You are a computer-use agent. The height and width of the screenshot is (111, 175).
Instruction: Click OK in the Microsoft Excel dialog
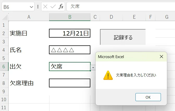coord(148,97)
